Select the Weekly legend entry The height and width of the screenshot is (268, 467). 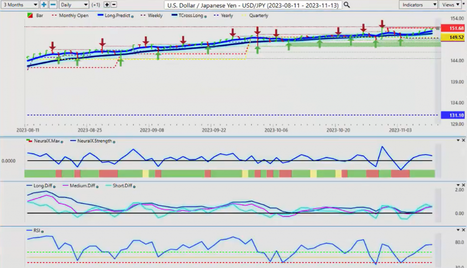[x=155, y=15]
